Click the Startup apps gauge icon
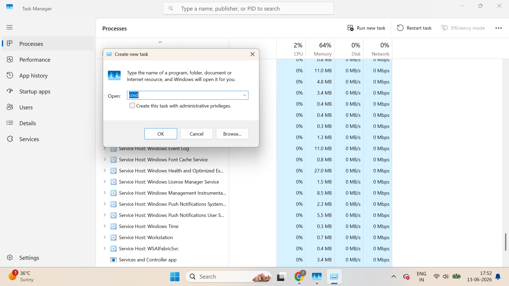 tap(10, 91)
